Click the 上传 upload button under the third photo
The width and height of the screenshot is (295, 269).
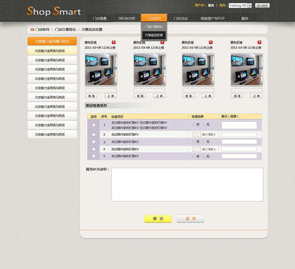point(207,96)
